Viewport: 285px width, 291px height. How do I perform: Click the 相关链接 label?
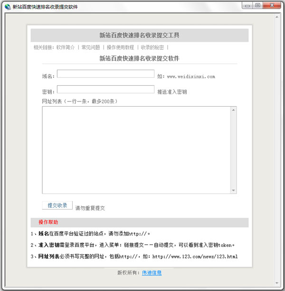pyautogui.click(x=44, y=47)
